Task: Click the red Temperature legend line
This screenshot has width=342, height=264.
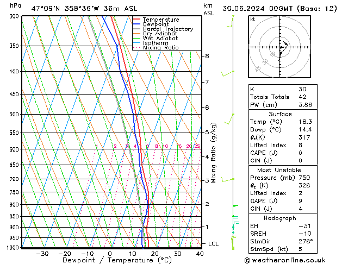Action: [137, 20]
